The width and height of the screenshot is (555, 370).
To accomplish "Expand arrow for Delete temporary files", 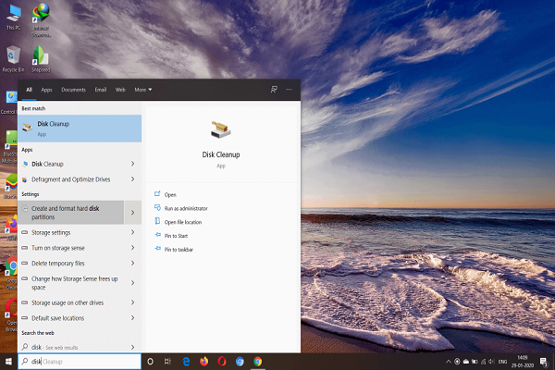I will [x=133, y=263].
